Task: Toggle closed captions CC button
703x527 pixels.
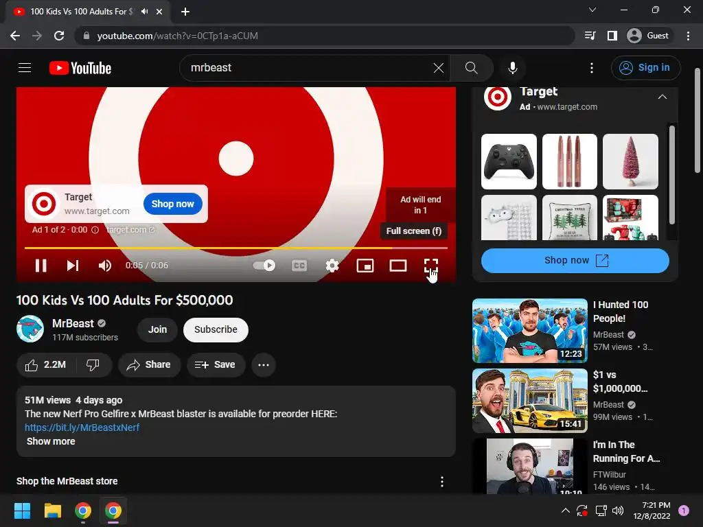Action: click(x=299, y=266)
